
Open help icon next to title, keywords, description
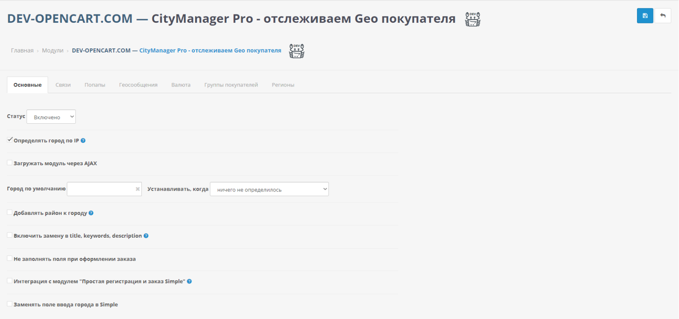tap(146, 236)
